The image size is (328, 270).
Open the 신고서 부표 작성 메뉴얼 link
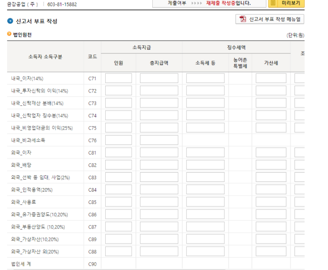(x=269, y=19)
